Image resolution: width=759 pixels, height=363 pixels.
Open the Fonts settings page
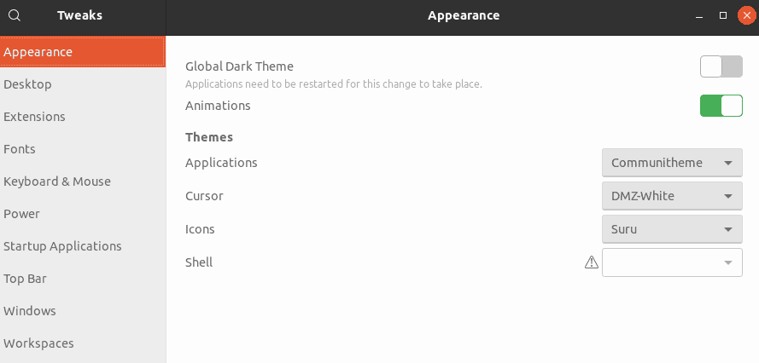pos(83,149)
